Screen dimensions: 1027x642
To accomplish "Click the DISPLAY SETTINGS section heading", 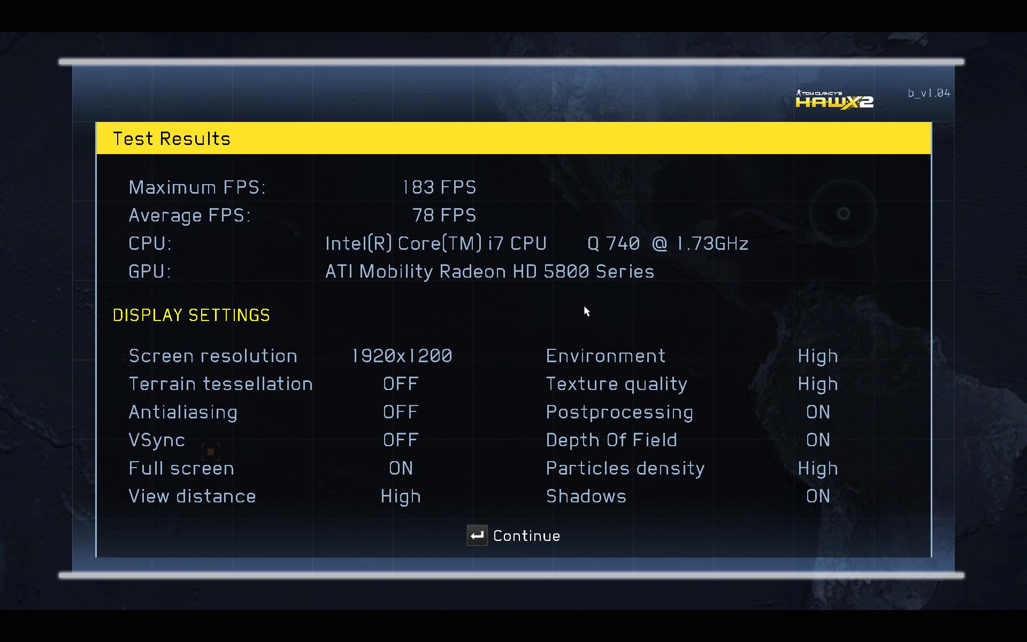I will pyautogui.click(x=191, y=315).
